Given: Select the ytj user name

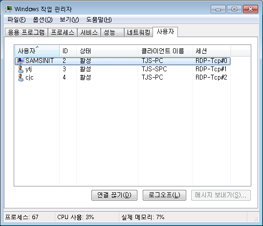Looking at the screenshot, I should [x=29, y=69].
